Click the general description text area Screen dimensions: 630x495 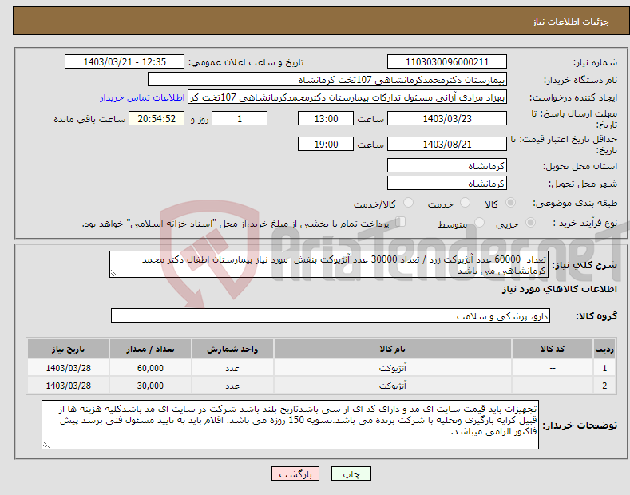pyautogui.click(x=329, y=264)
